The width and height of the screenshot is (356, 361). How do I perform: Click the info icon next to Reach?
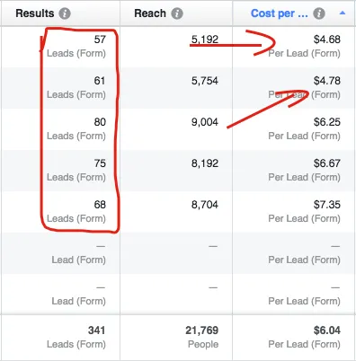coord(177,13)
